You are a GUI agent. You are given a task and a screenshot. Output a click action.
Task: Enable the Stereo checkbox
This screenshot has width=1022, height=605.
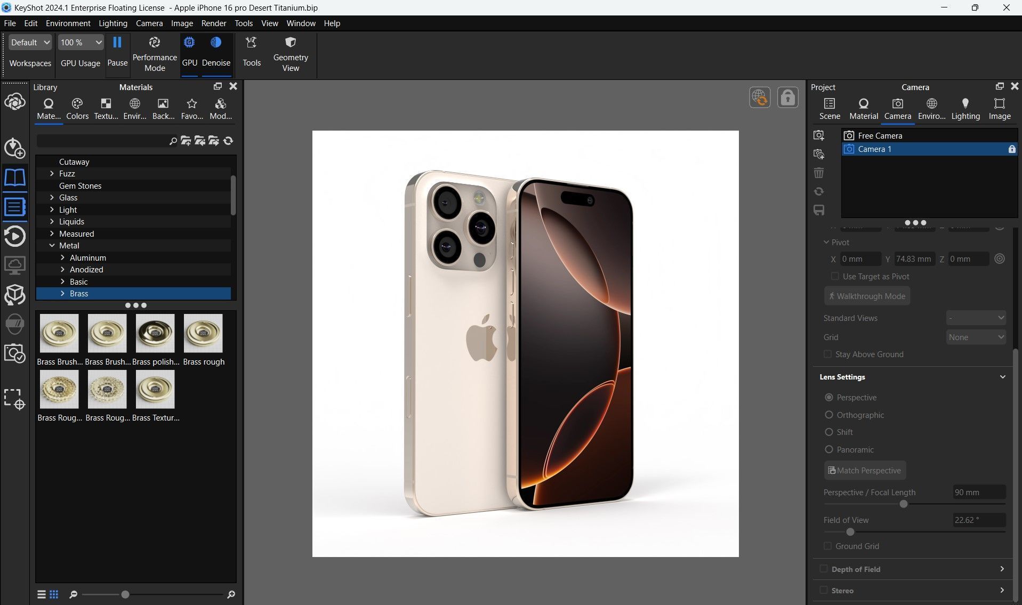[823, 590]
